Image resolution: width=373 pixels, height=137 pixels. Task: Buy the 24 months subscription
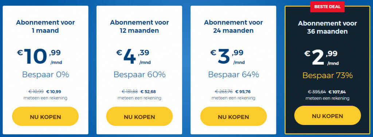233,116
